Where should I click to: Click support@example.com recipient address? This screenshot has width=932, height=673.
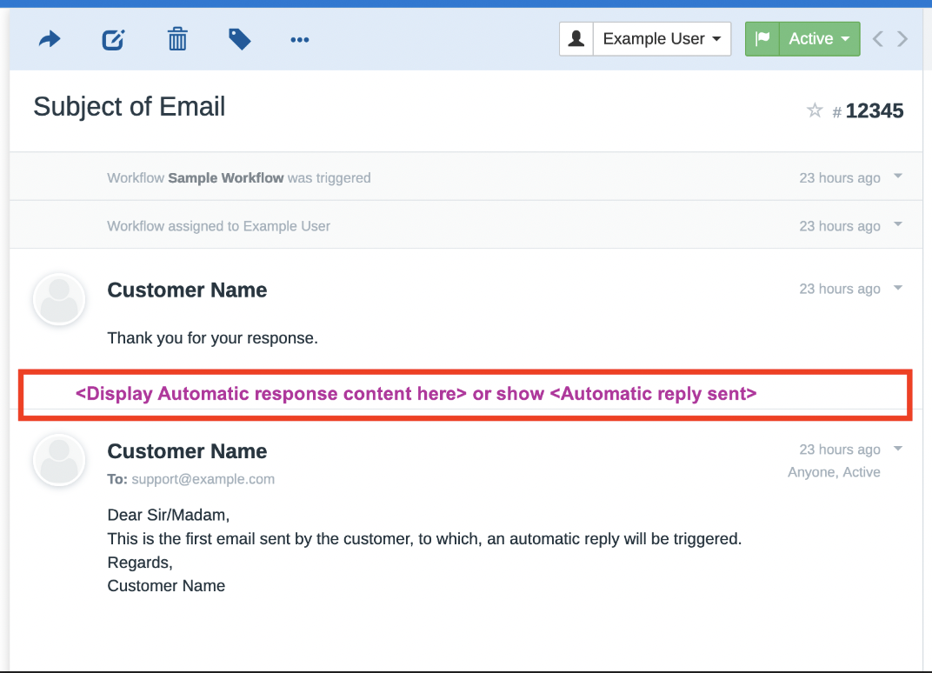tap(203, 479)
